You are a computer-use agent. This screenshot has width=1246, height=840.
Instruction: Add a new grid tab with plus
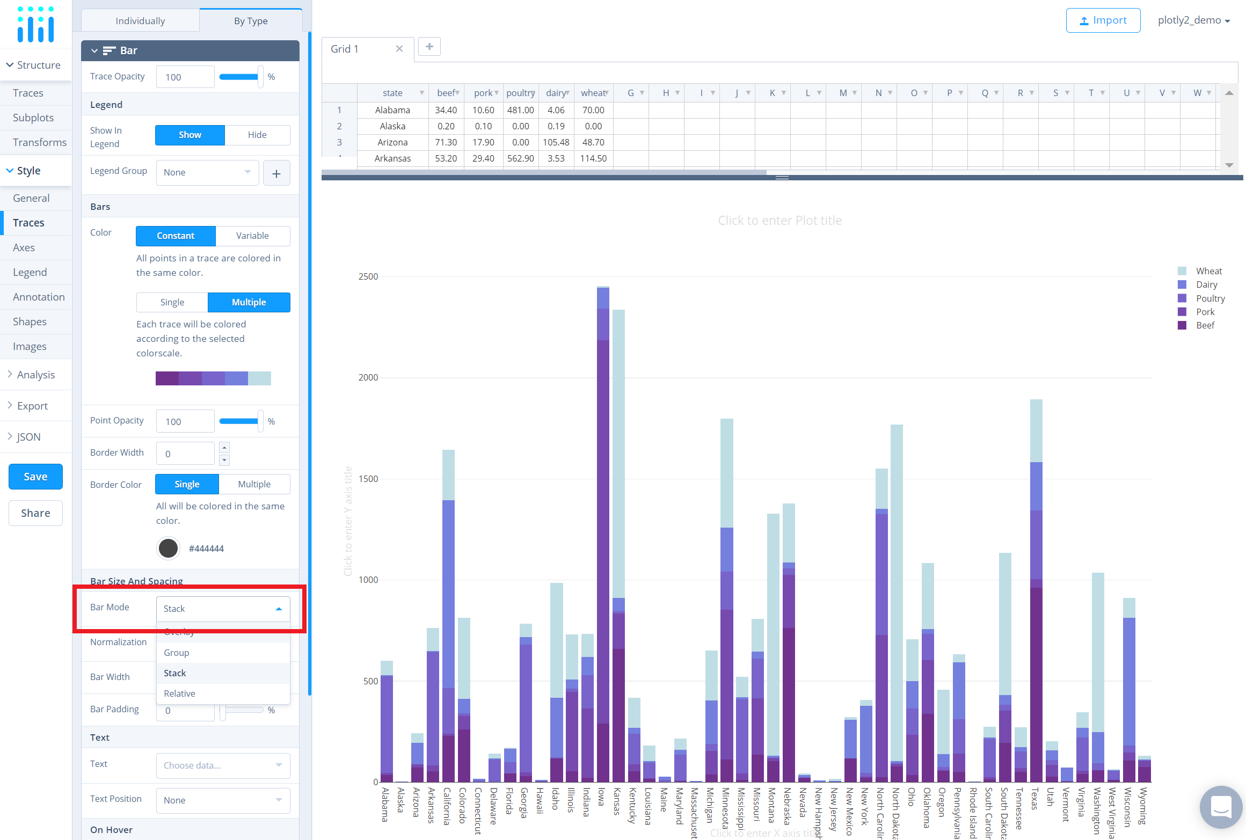tap(429, 47)
